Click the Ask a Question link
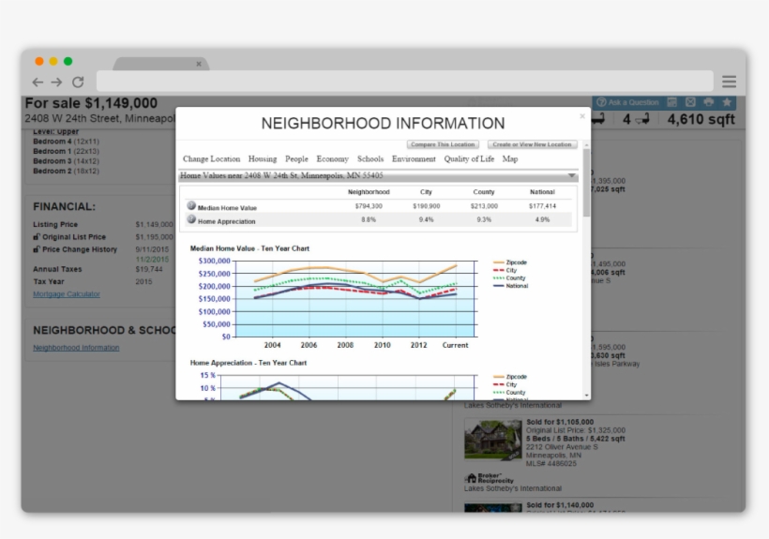 627,102
